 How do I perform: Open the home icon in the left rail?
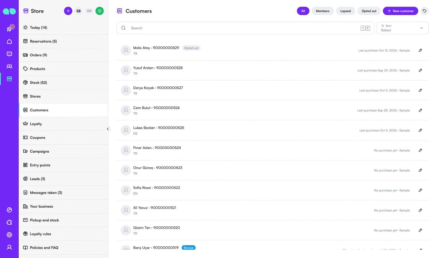point(9,41)
